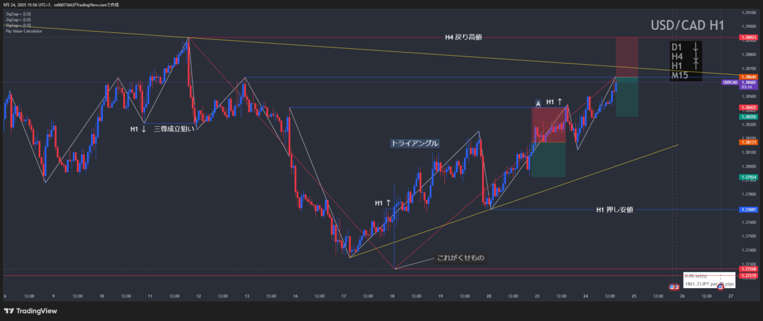Select the "H4 戻り高値" line label
The width and height of the screenshot is (763, 321).
tap(464, 37)
